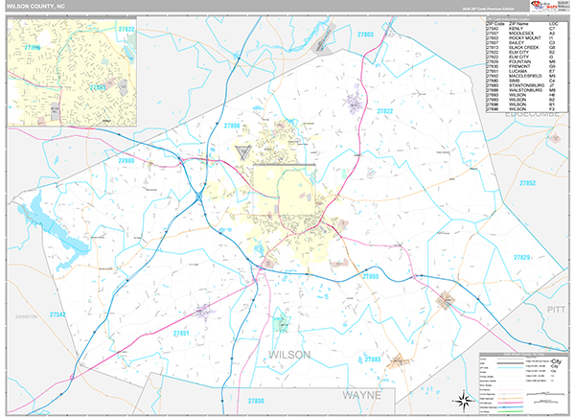Select the 'WILSON COUNTY, NC' title text
The width and height of the screenshot is (575, 417).
pyautogui.click(x=35, y=7)
